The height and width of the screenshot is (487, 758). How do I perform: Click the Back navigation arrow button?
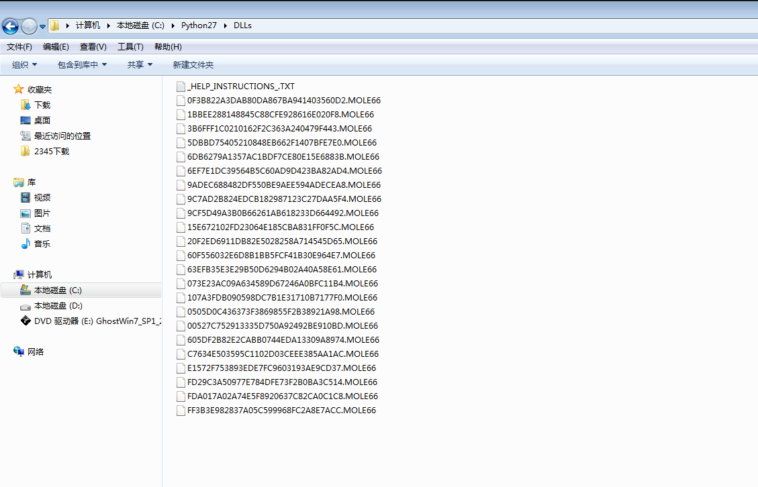tap(10, 26)
